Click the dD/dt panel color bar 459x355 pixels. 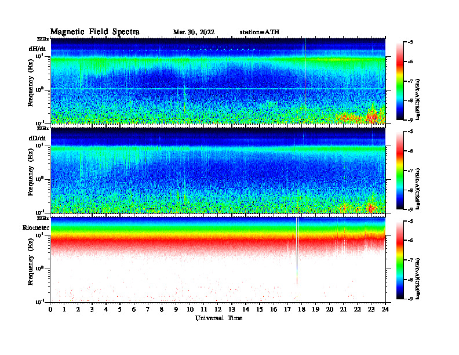(400, 171)
